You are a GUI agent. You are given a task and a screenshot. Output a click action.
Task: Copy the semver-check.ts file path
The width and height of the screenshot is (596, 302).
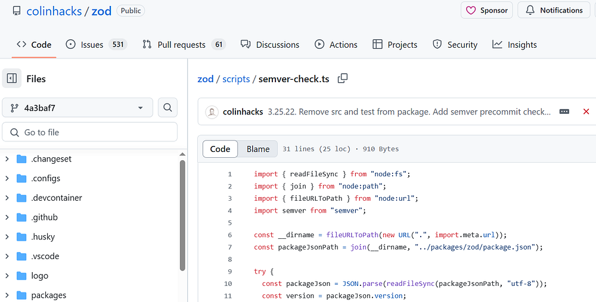(x=343, y=78)
